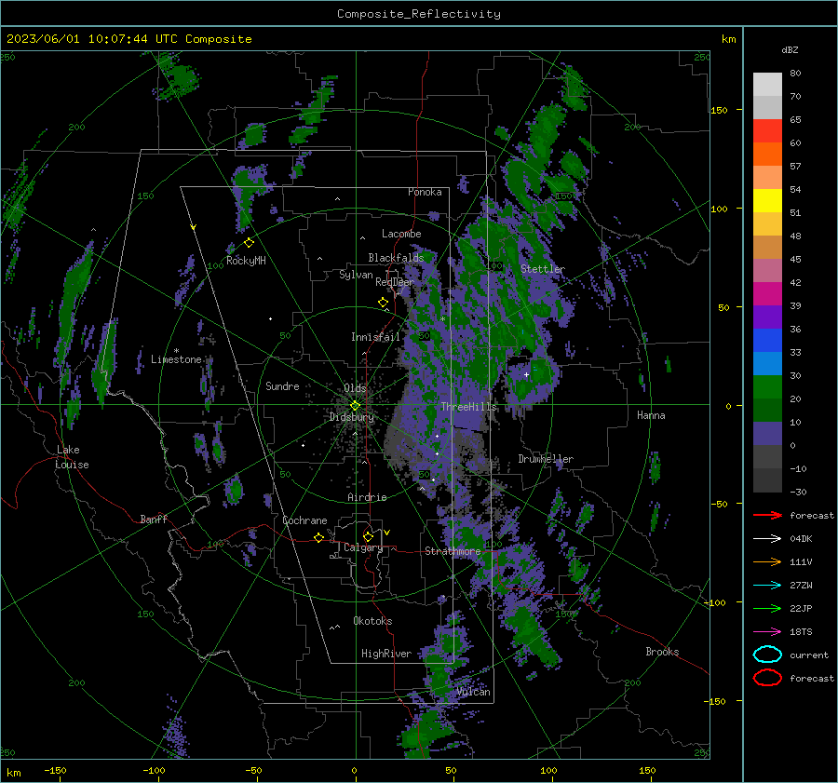This screenshot has height=783, width=838.
Task: Click the yellow diamond marker above Calgary
Action: point(368,536)
